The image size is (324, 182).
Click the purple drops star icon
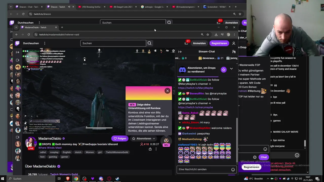coord(224,70)
